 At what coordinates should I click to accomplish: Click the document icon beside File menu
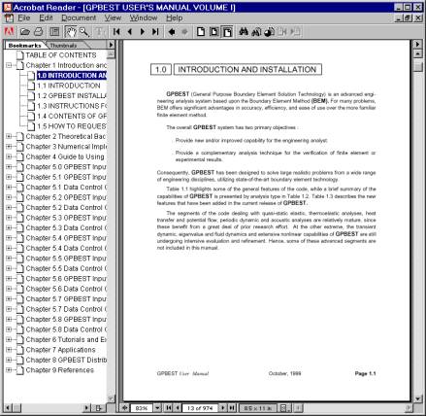pos(9,18)
